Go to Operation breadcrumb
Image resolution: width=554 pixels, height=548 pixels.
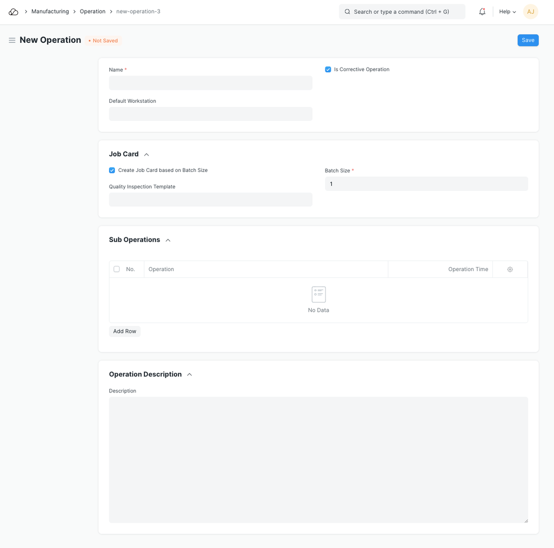(92, 12)
